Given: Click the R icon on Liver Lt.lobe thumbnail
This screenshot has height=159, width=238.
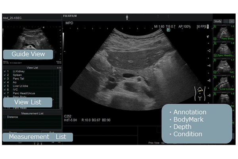Looking at the screenshot, I should [x=215, y=77].
